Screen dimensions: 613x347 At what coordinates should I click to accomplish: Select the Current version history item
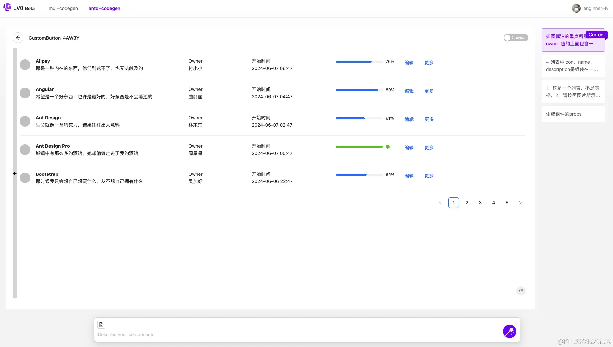(x=573, y=40)
